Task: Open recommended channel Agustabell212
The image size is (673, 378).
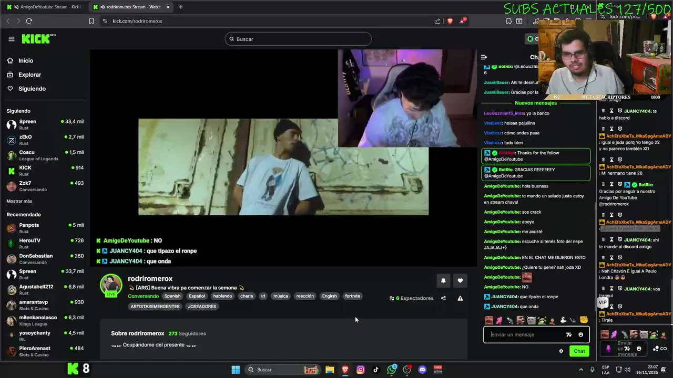Action: 45,290
